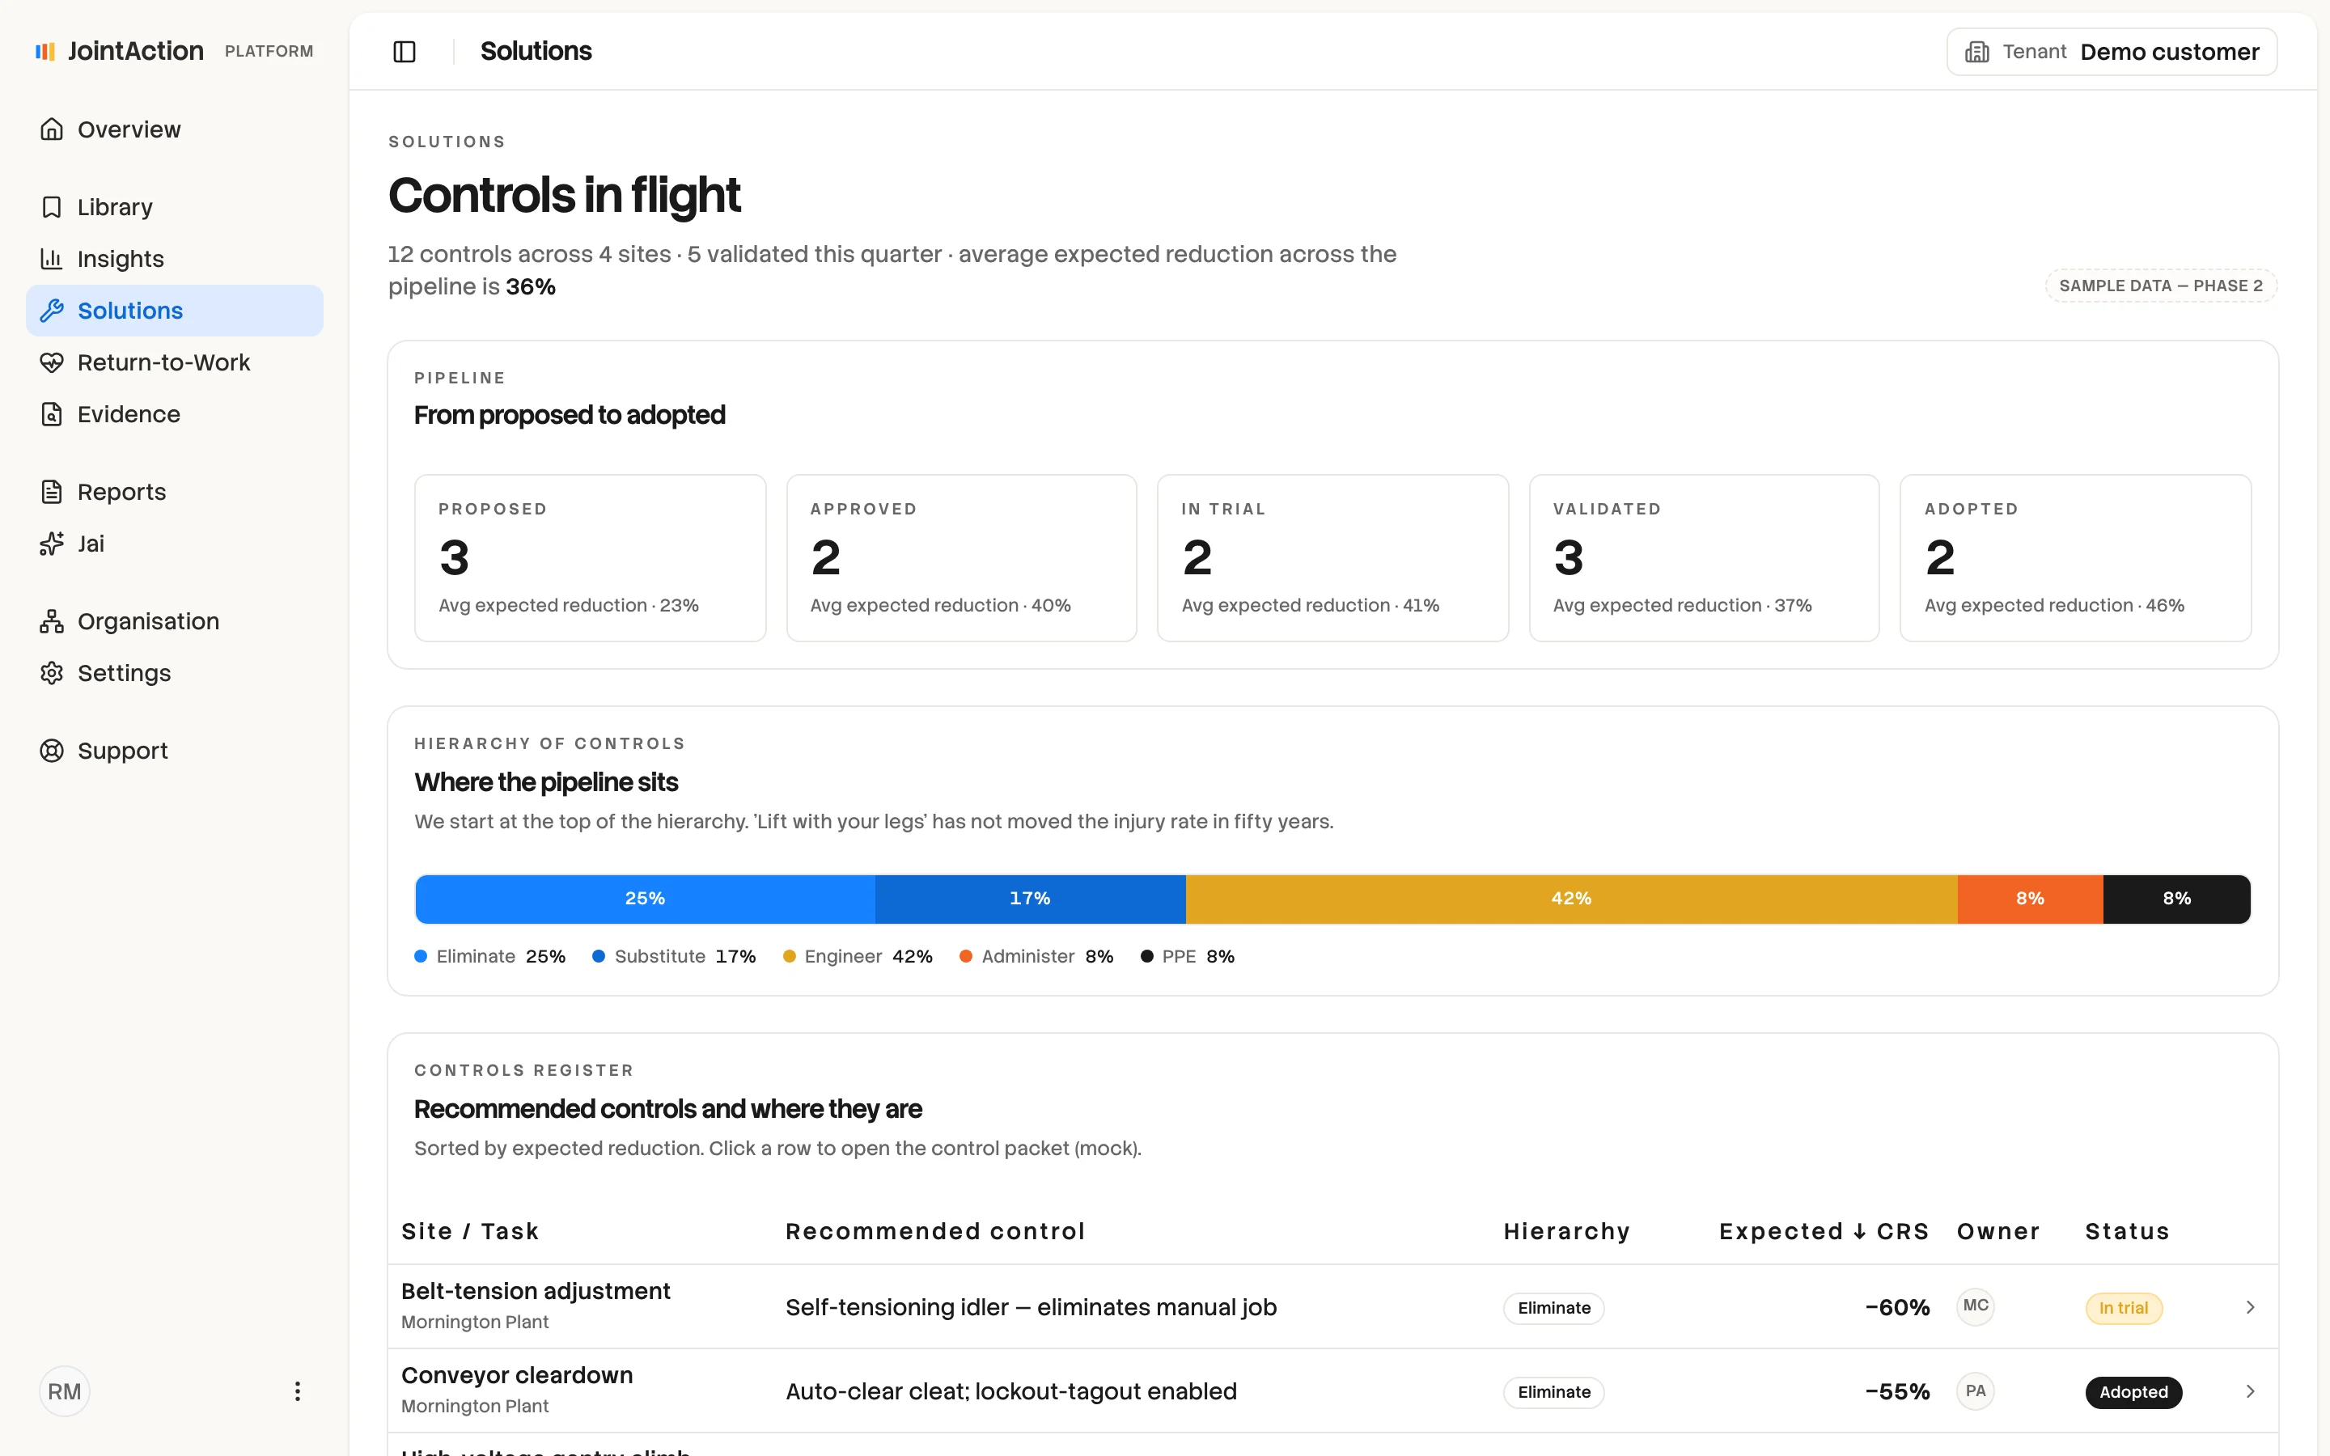Image resolution: width=2330 pixels, height=1456 pixels.
Task: Open the Evidence section
Action: pyautogui.click(x=174, y=414)
